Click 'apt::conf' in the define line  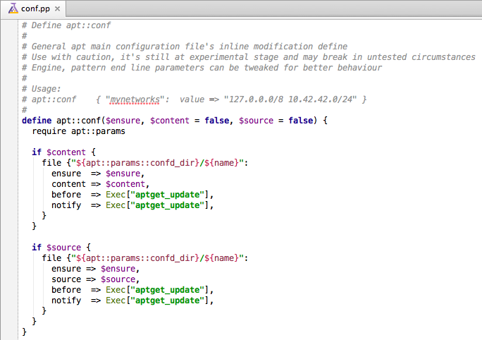click(x=78, y=121)
